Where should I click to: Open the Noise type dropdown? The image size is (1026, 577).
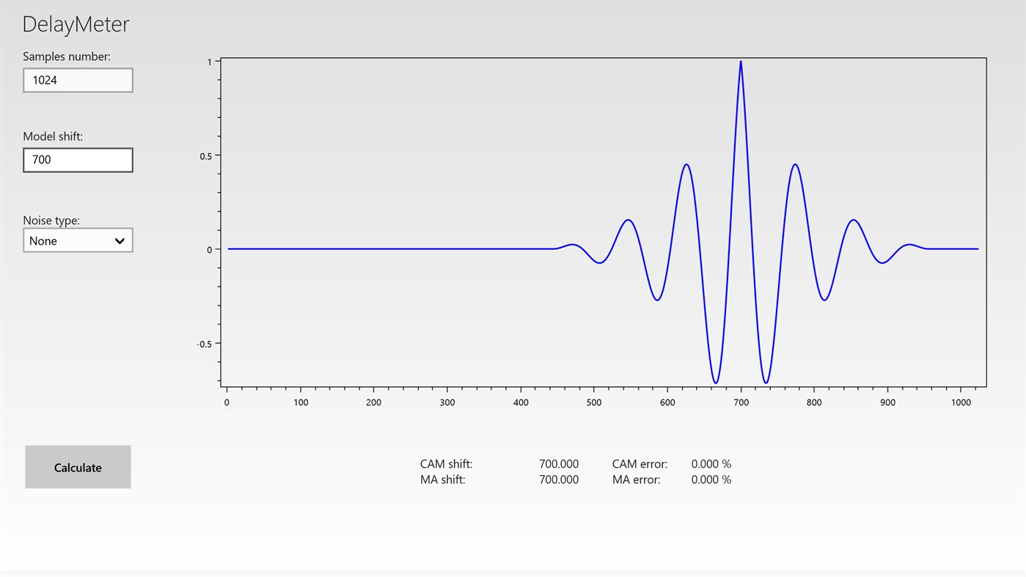(77, 240)
